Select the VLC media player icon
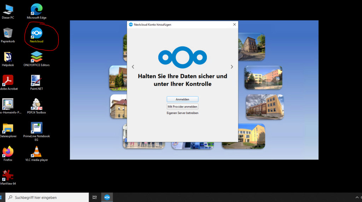The image size is (362, 202). click(x=36, y=154)
